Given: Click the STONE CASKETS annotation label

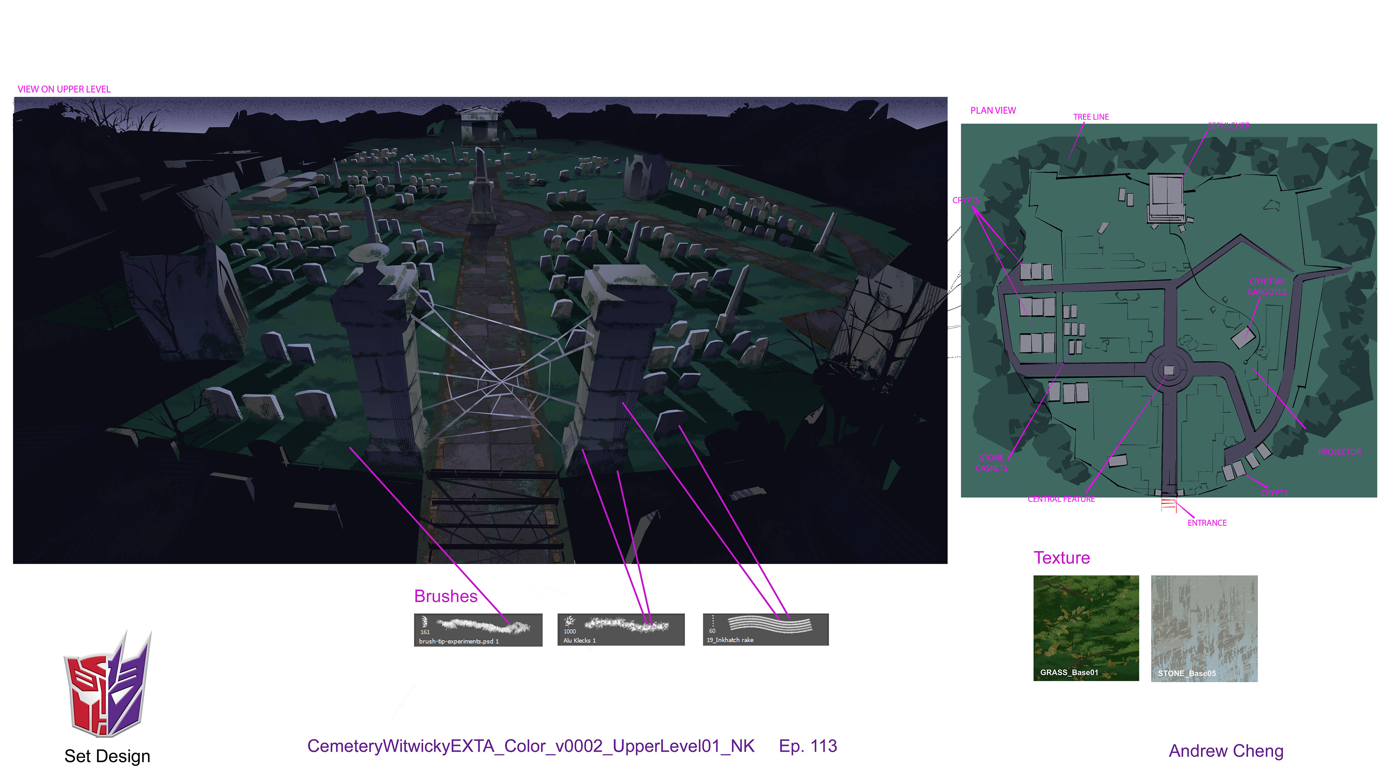Looking at the screenshot, I should point(991,463).
